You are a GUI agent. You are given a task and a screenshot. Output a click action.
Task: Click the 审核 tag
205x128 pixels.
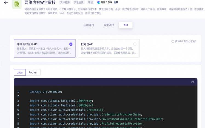[90, 2]
